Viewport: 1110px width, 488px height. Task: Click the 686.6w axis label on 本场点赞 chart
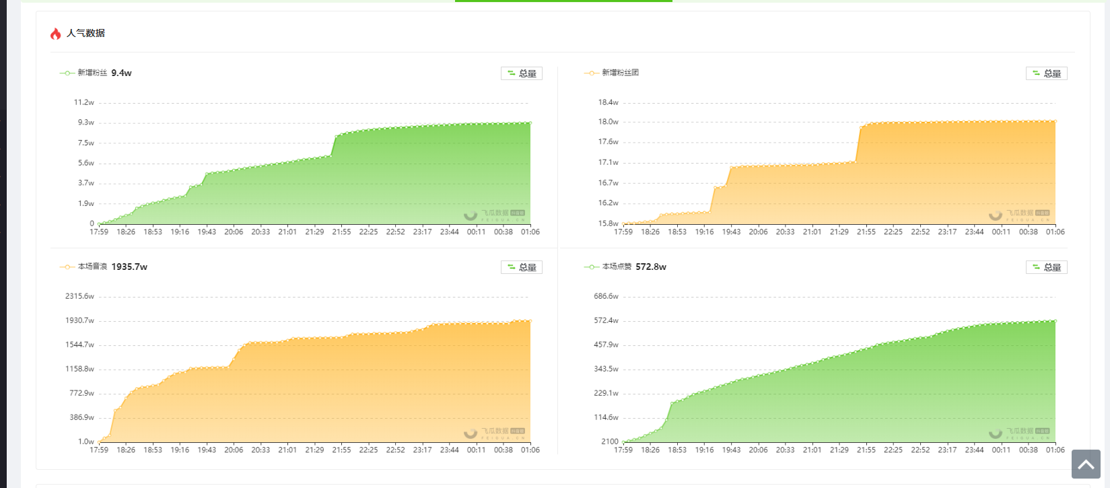coord(606,296)
